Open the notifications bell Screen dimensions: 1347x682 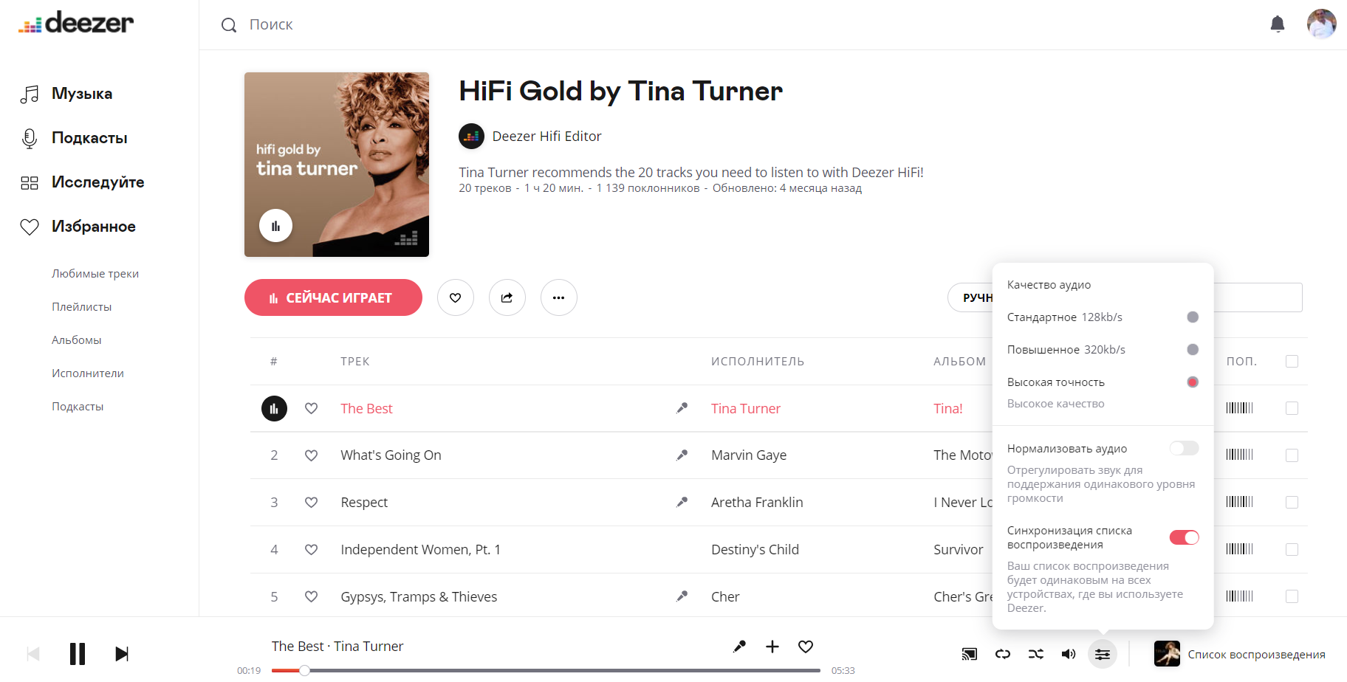[1277, 24]
